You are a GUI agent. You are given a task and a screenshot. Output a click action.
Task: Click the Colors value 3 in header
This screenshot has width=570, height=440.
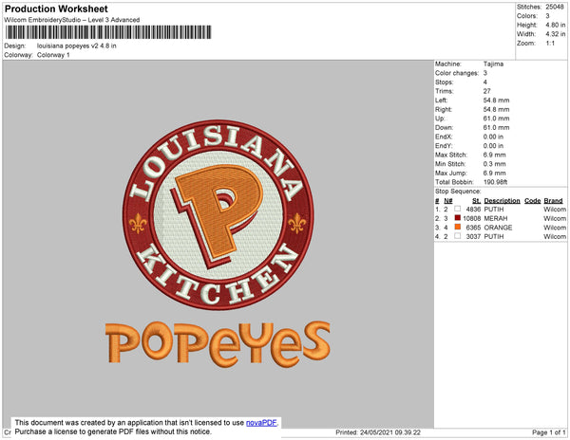point(547,16)
